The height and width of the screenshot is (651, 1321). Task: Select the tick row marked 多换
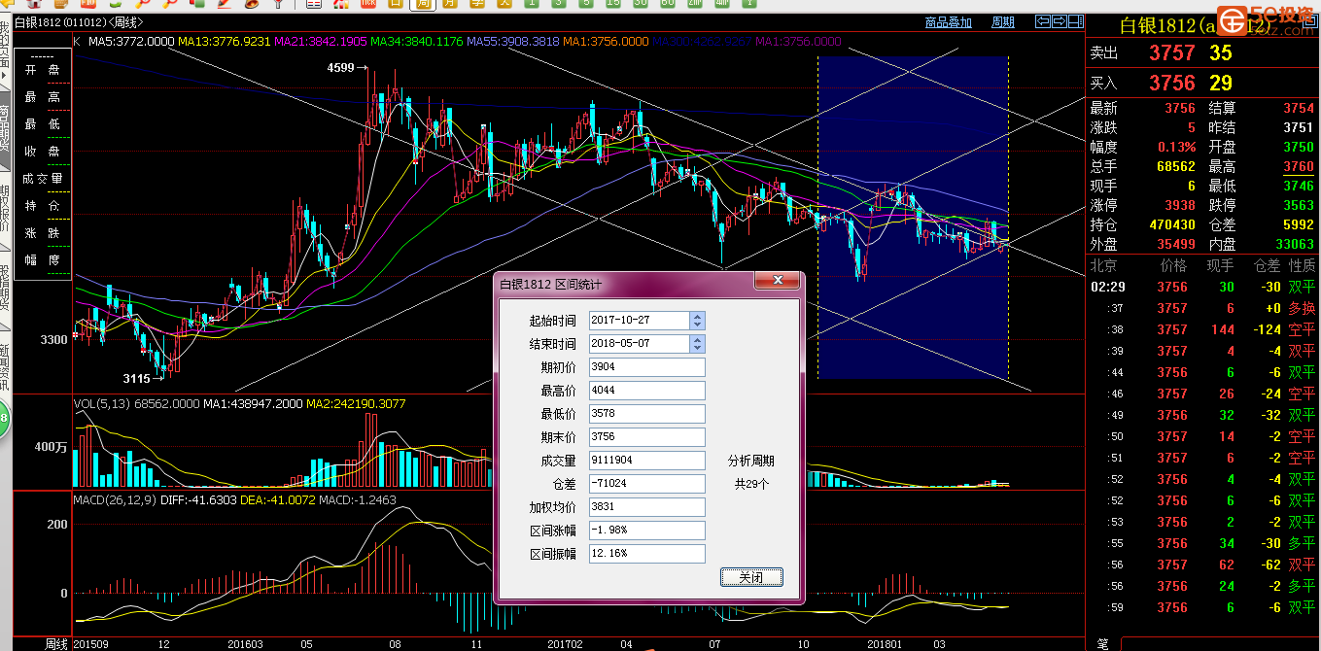[x=1202, y=308]
